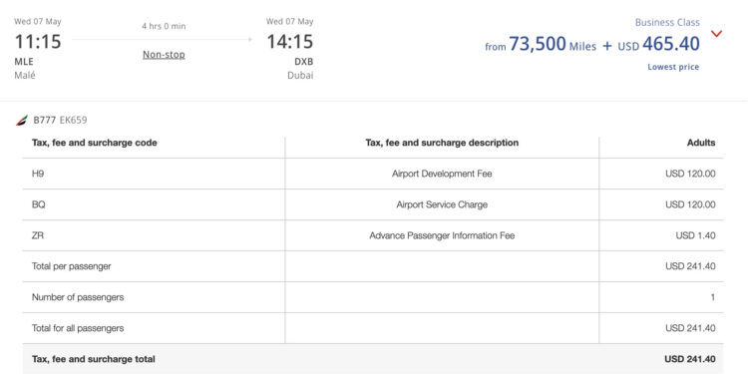This screenshot has height=374, width=748.
Task: Click the Number of passengers row
Action: click(x=373, y=297)
